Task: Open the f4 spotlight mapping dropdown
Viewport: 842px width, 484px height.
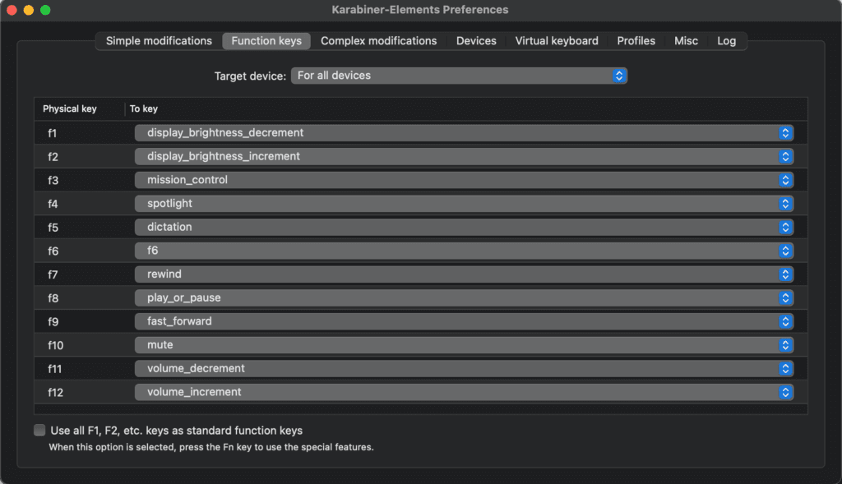Action: (464, 203)
